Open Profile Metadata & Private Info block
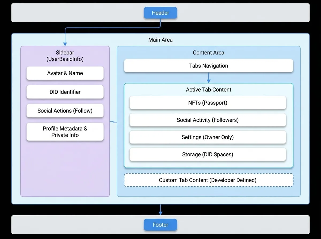 pos(65,132)
